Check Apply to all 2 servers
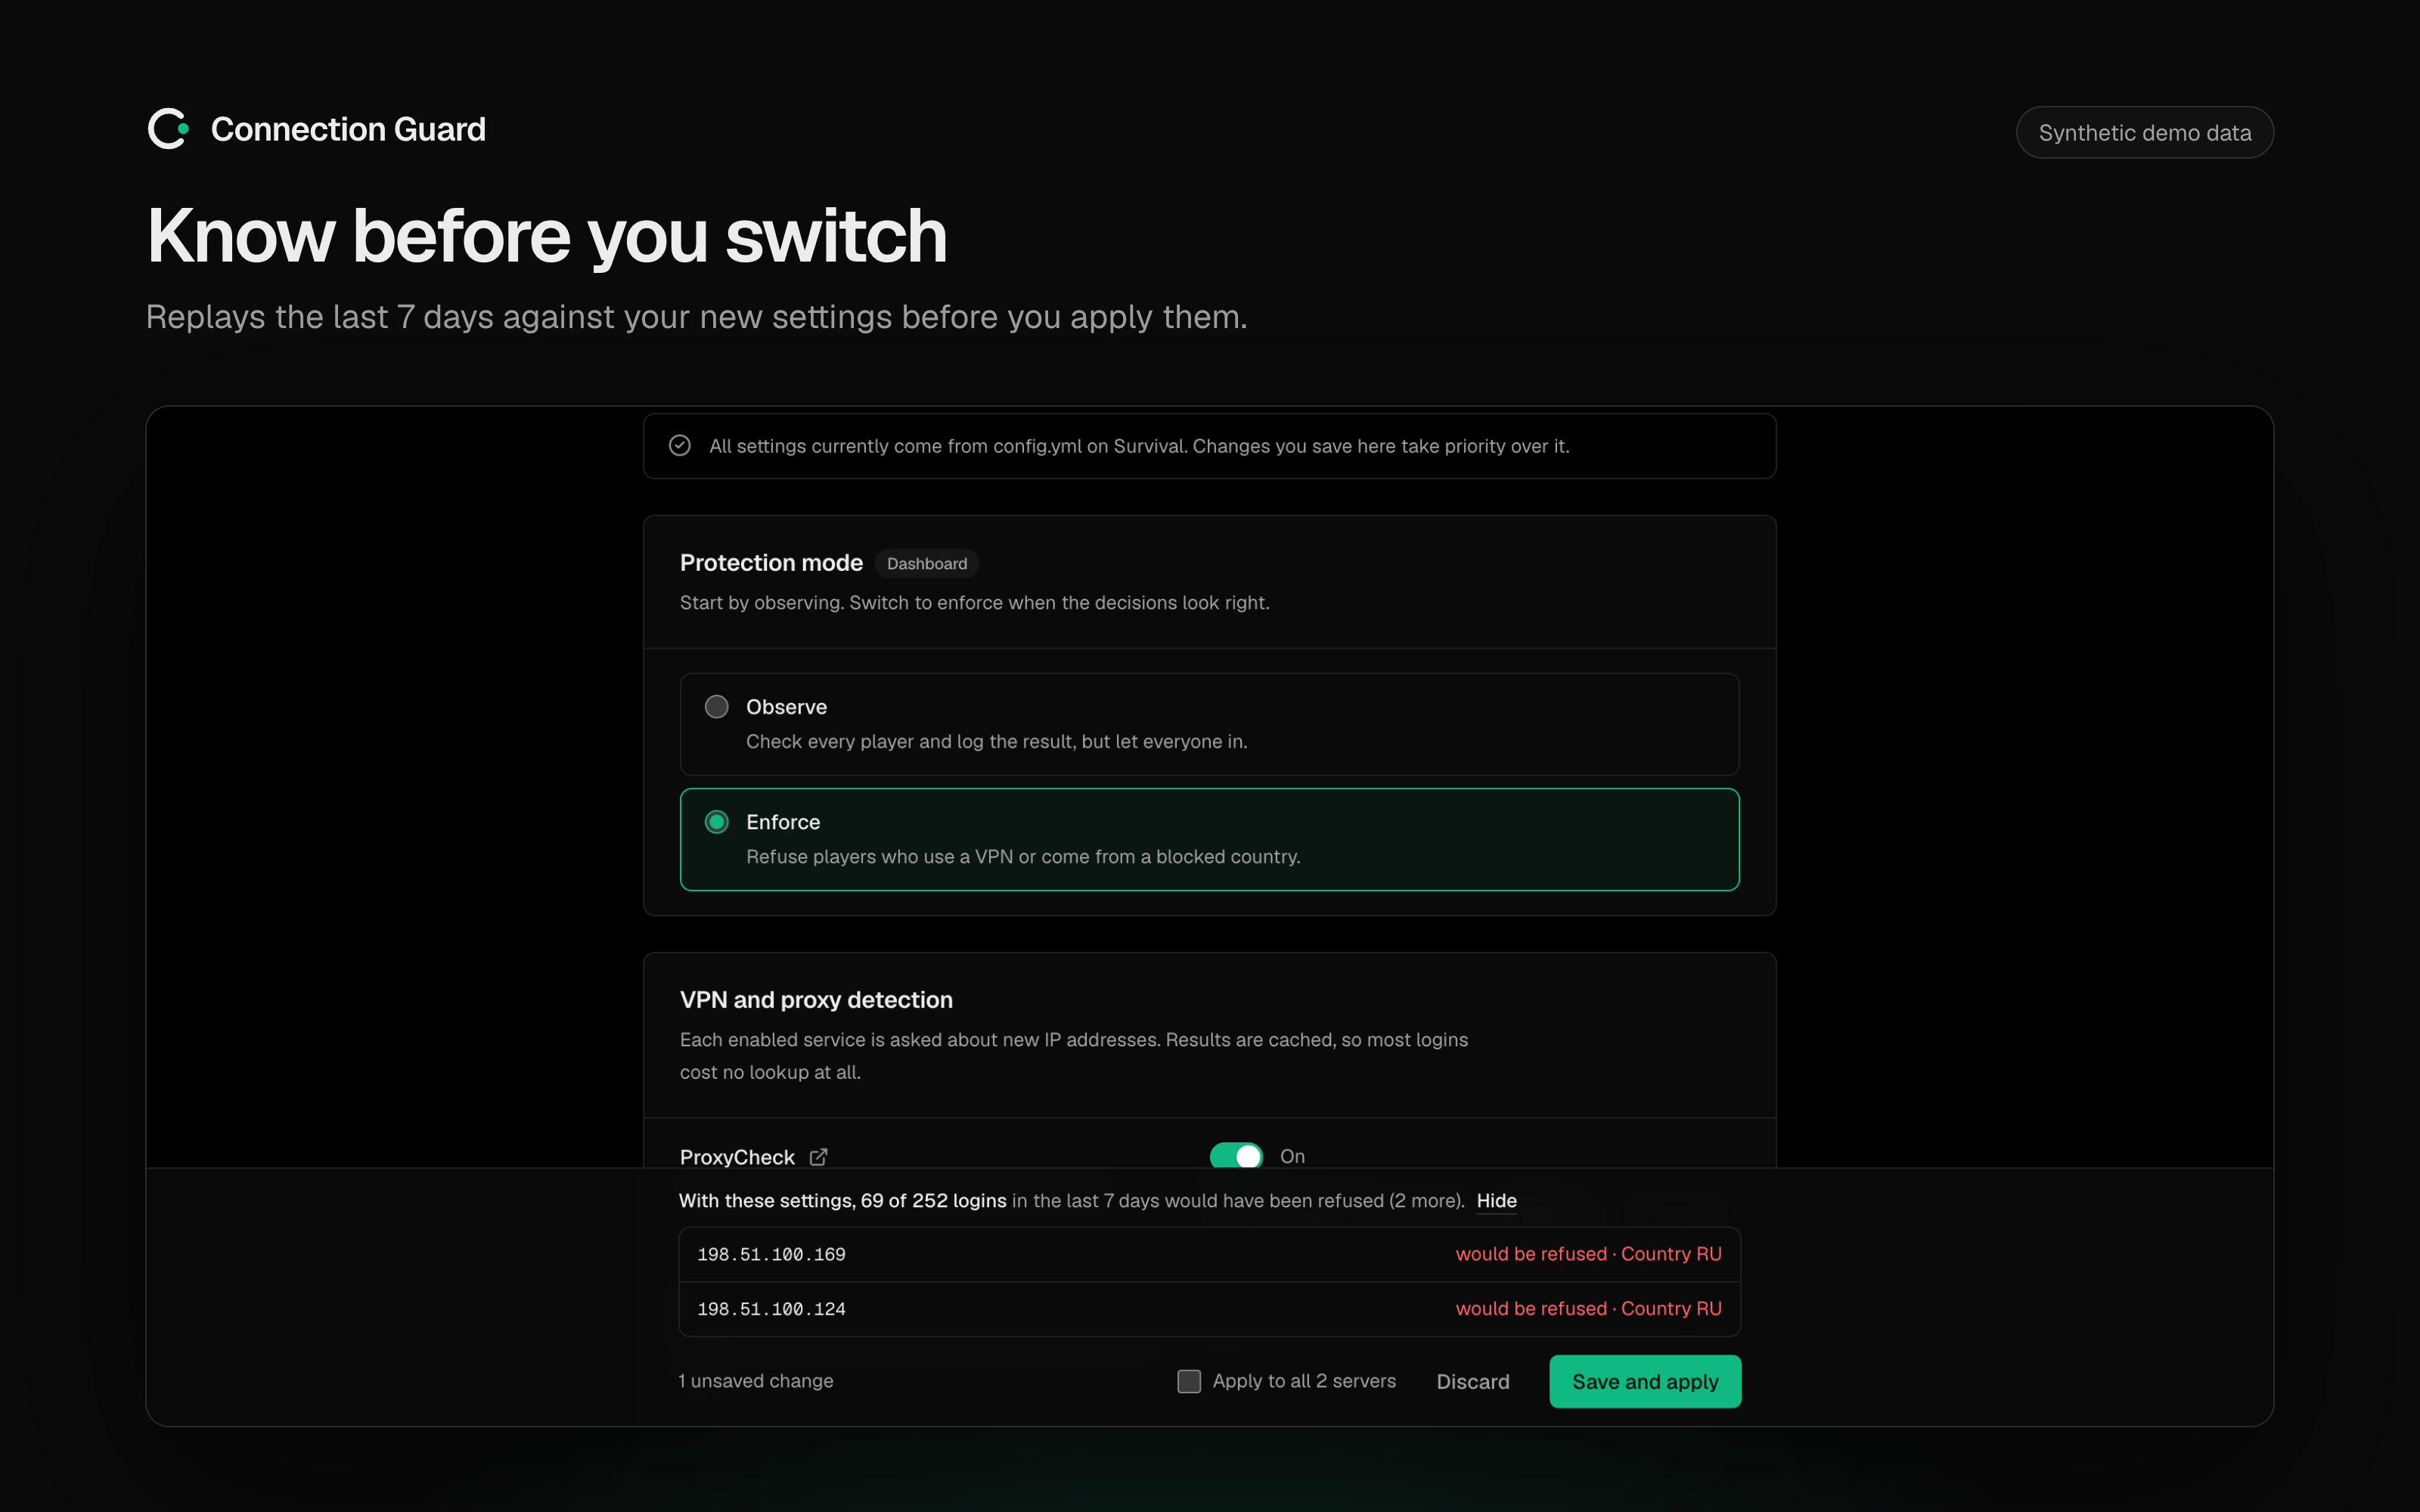Screen dimensions: 2420x1512 [x=1189, y=1381]
